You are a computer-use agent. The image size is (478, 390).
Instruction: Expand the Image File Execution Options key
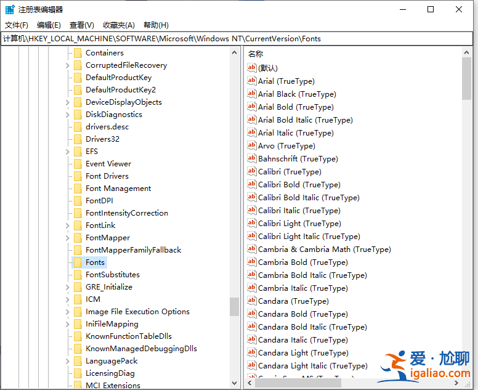point(67,312)
